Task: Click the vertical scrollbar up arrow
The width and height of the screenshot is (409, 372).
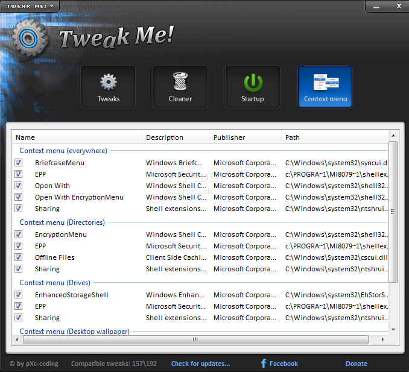Action: click(x=393, y=136)
